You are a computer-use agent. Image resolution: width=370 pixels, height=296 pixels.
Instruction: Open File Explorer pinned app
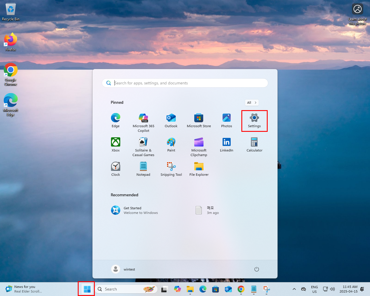[199, 169]
